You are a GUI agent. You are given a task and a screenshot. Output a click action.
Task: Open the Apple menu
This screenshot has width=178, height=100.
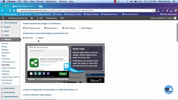coord(4,1)
